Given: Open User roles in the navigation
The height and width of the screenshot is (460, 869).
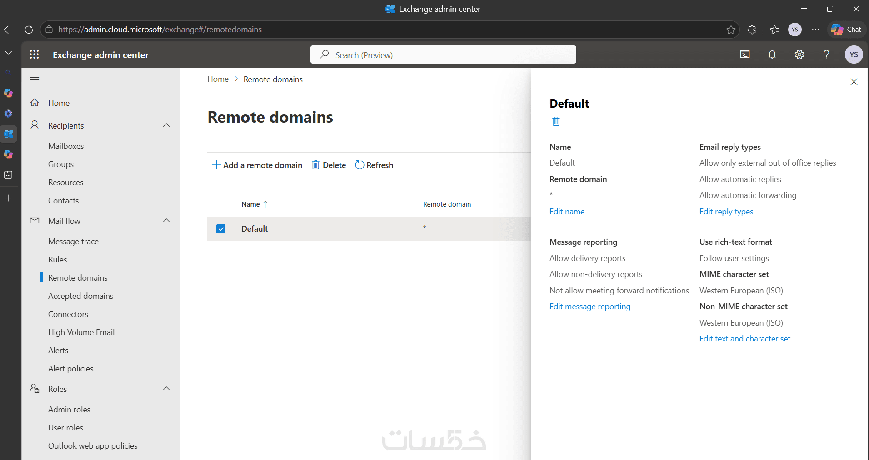Looking at the screenshot, I should click(x=65, y=428).
